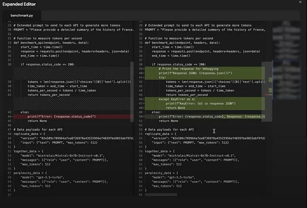The height and width of the screenshot is (208, 307).
Task: Click 'else:' on left line 43
Action: [x=25, y=112]
